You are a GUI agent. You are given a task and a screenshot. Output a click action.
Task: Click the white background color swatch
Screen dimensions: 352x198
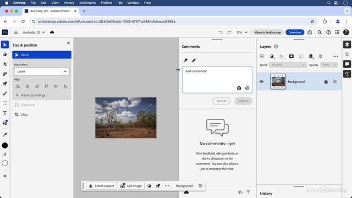[x=5, y=163]
